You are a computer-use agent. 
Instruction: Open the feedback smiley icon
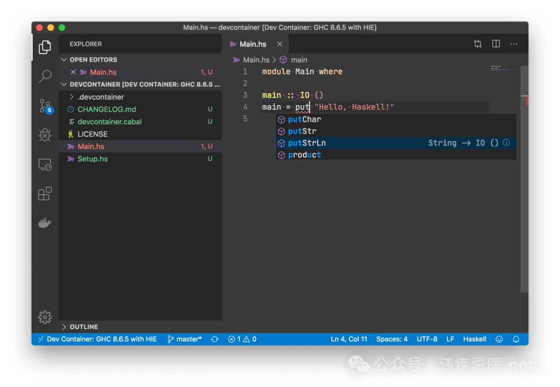499,339
